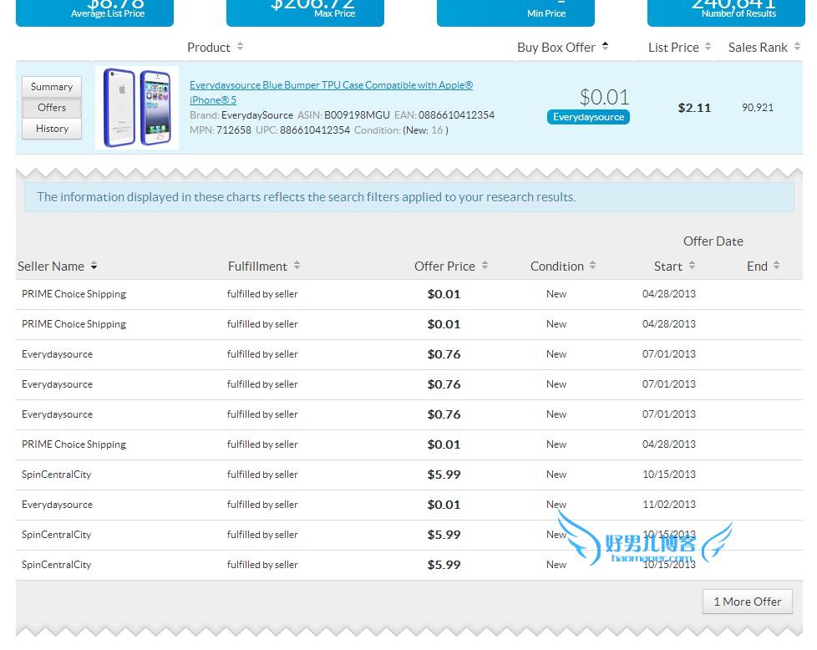
Task: Click the Condition column sort arrows icon
Action: [592, 266]
